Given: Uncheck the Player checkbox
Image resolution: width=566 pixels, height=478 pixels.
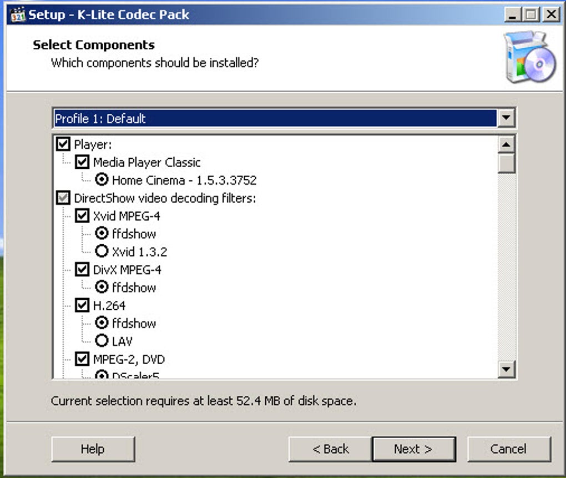Looking at the screenshot, I should 63,144.
